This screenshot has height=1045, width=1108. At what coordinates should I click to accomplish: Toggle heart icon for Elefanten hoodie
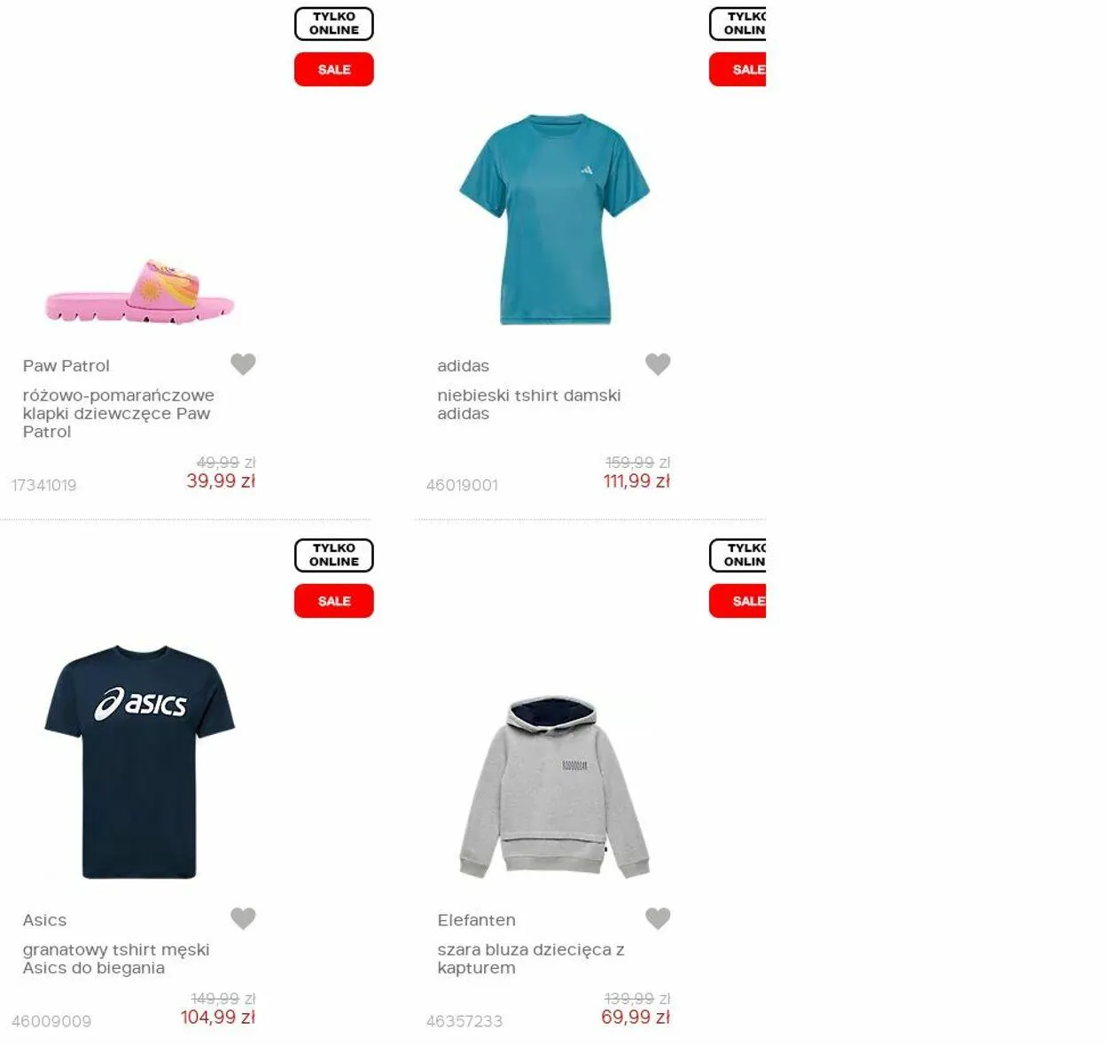click(658, 918)
